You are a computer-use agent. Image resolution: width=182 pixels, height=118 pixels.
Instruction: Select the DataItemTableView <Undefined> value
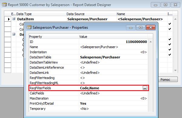pos(90,62)
